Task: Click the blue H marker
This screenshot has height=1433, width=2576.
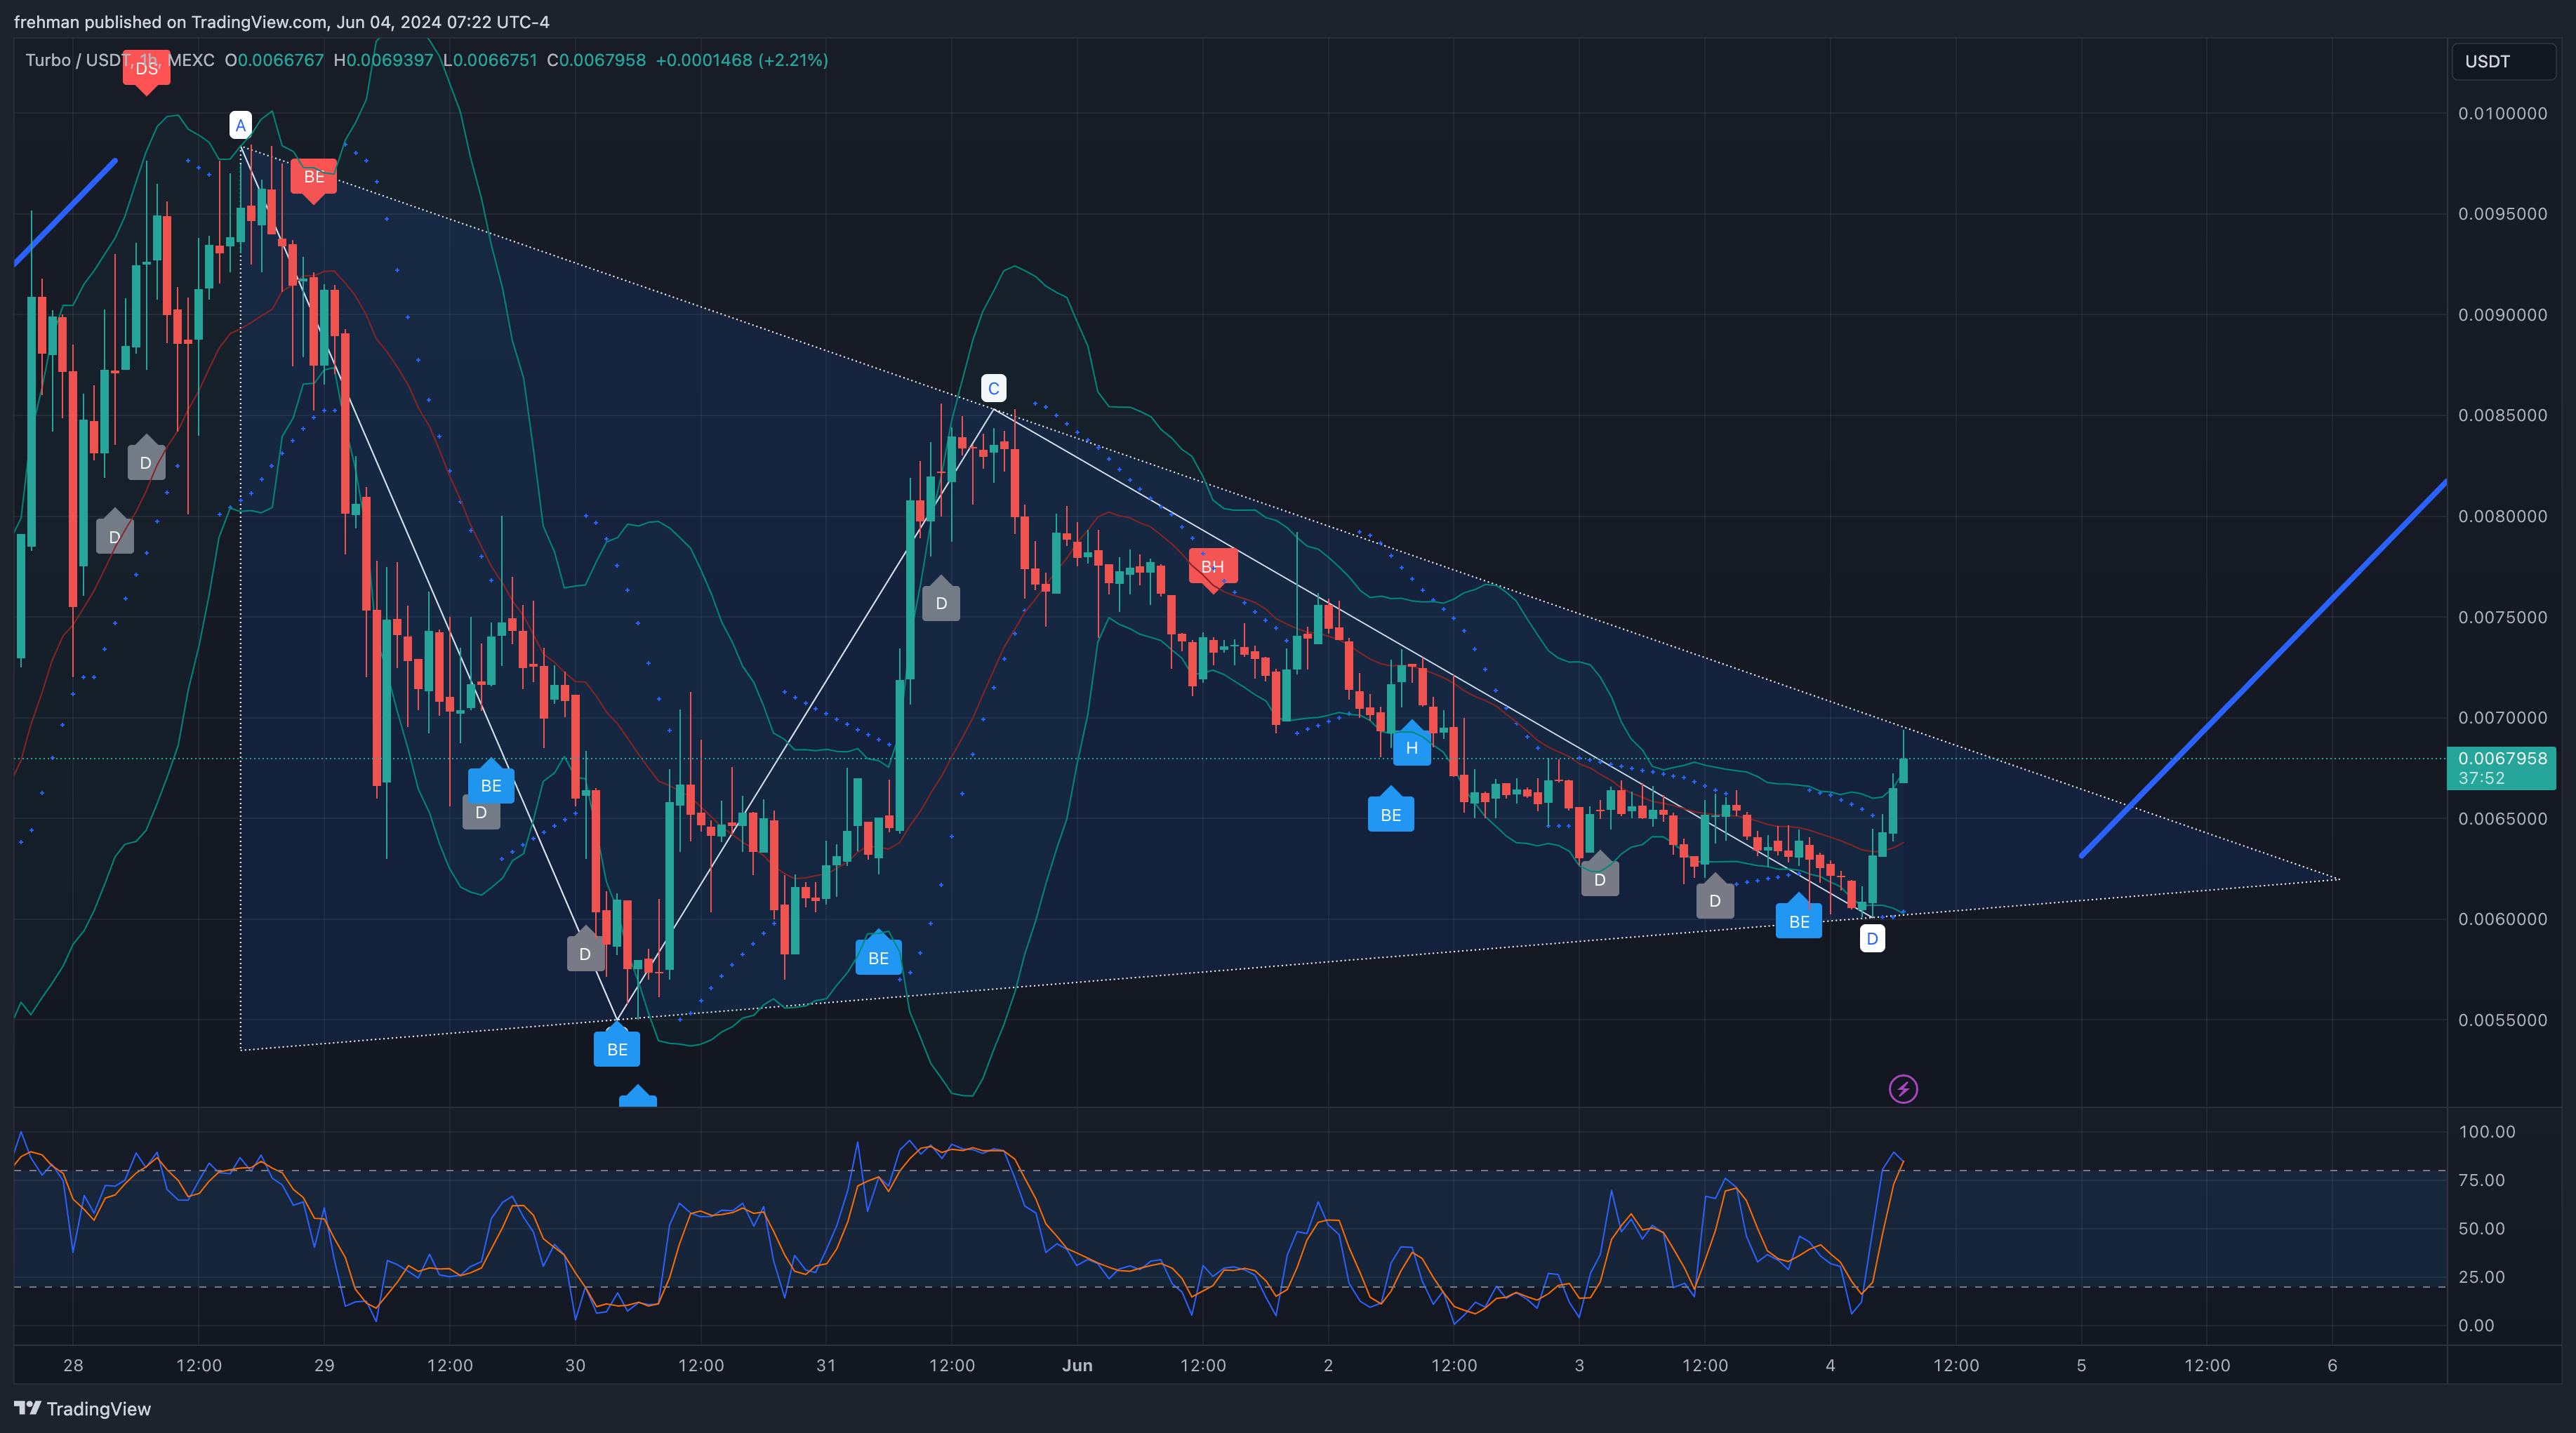Action: pyautogui.click(x=1411, y=745)
